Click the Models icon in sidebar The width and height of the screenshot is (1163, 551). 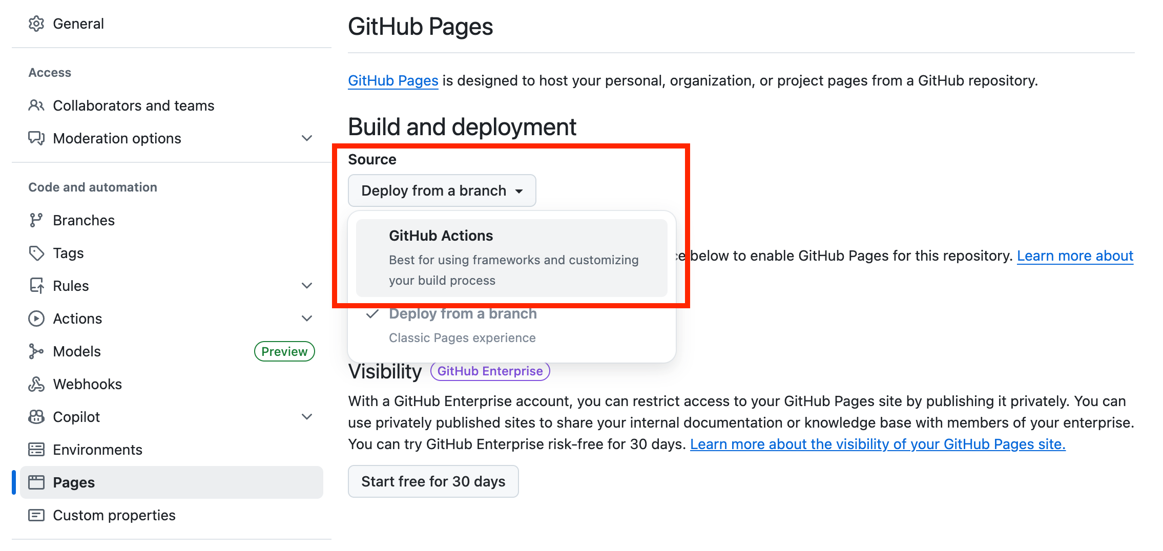(x=36, y=351)
